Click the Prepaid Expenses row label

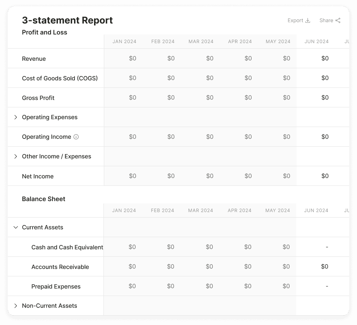point(56,287)
